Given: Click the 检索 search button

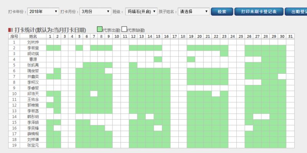Looking at the screenshot, I should [222, 12].
